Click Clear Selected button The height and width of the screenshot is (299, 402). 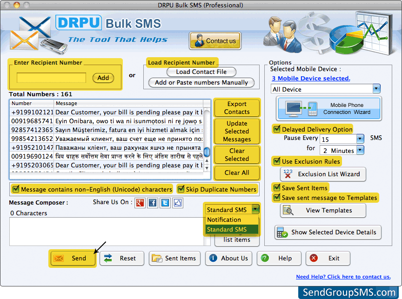tap(237, 155)
